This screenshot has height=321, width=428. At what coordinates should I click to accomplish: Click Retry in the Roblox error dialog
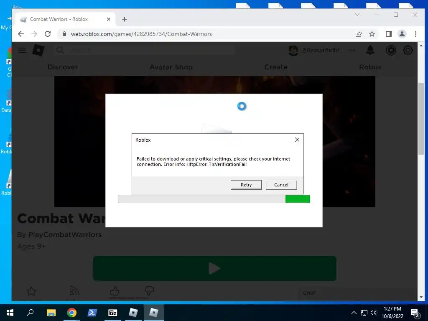click(x=246, y=185)
